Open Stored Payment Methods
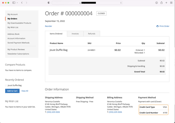 click(x=19, y=43)
